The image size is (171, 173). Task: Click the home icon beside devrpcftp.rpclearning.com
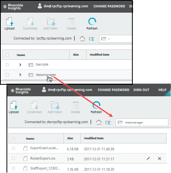pyautogui.click(x=99, y=122)
